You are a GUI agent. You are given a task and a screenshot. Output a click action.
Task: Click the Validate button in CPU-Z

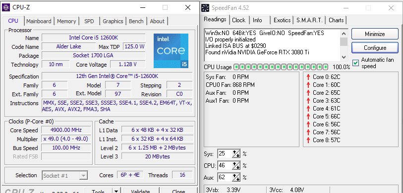(x=140, y=191)
